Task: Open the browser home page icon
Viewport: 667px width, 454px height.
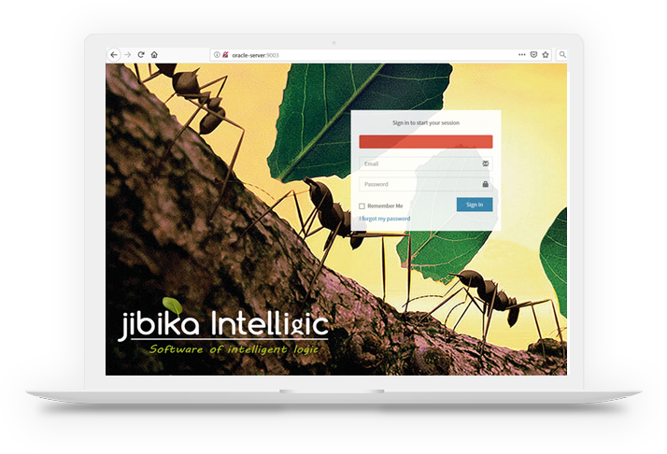Action: pyautogui.click(x=154, y=55)
